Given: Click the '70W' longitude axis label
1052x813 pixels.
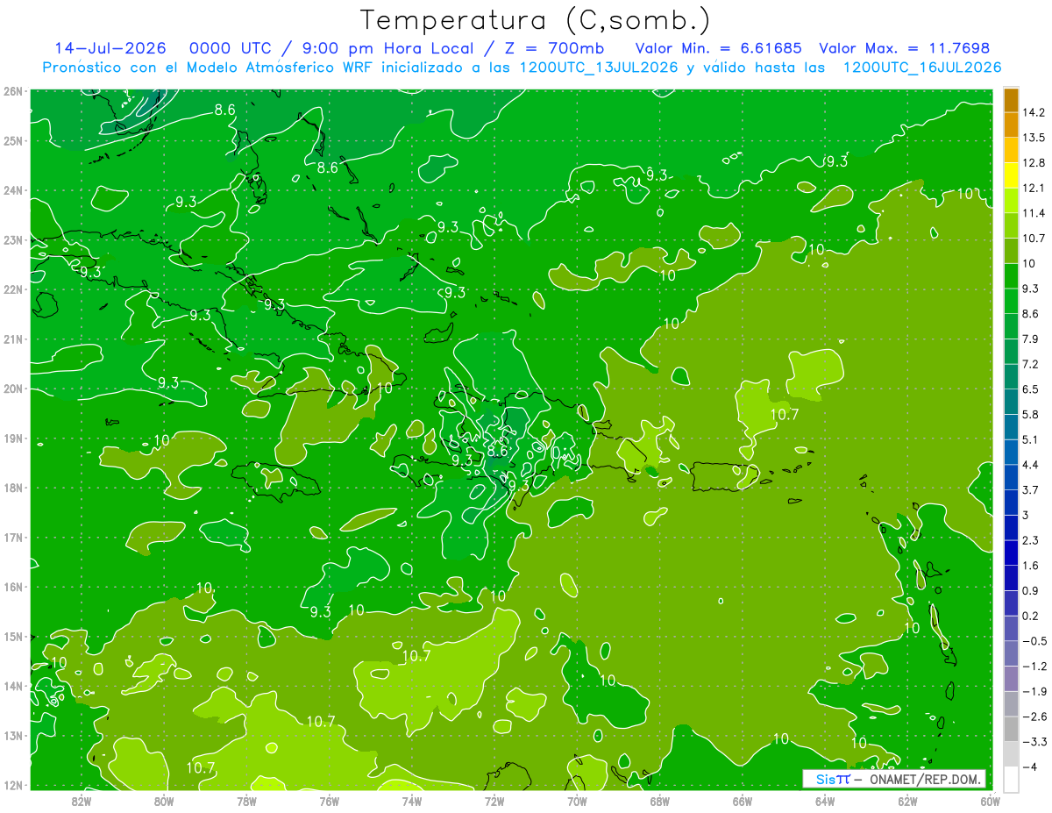Looking at the screenshot, I should click(577, 801).
